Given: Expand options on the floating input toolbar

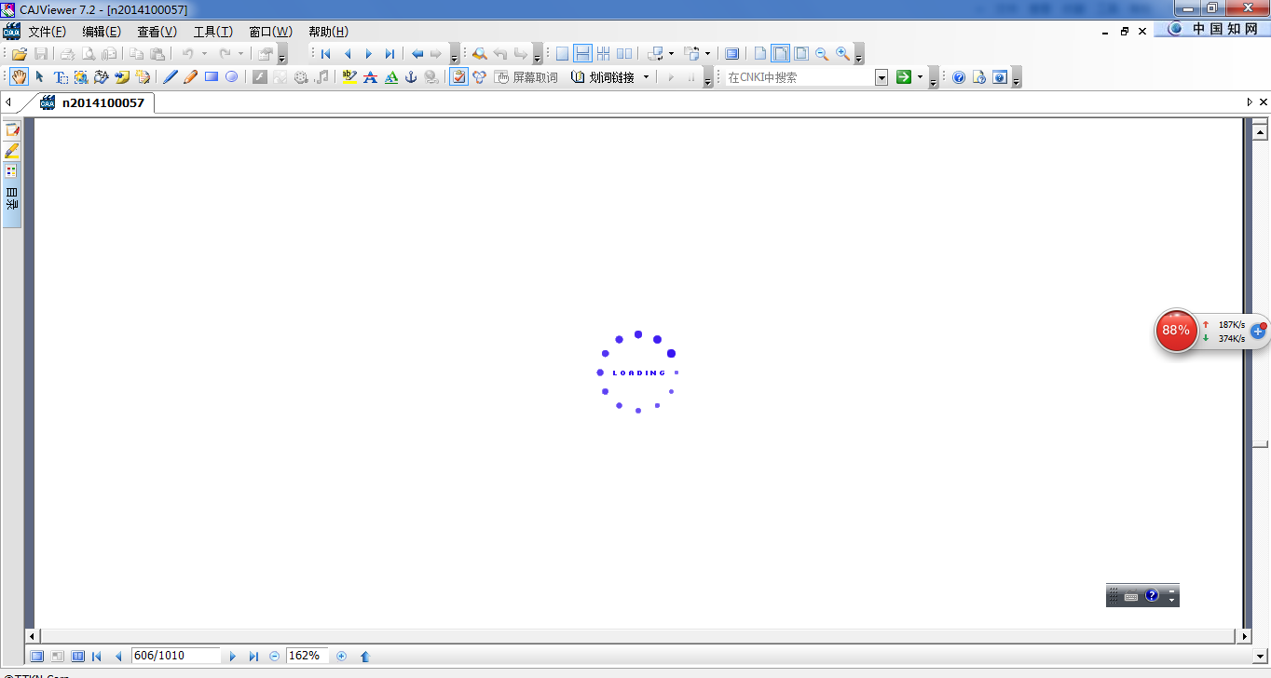Looking at the screenshot, I should [x=1171, y=596].
